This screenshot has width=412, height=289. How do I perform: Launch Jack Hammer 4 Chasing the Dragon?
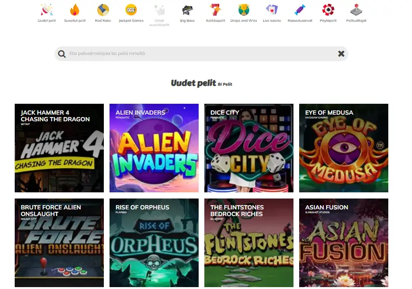[x=59, y=148]
